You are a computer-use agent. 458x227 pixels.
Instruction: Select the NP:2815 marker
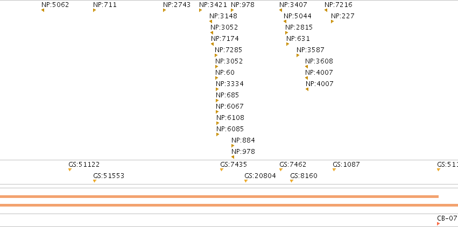coord(286,33)
